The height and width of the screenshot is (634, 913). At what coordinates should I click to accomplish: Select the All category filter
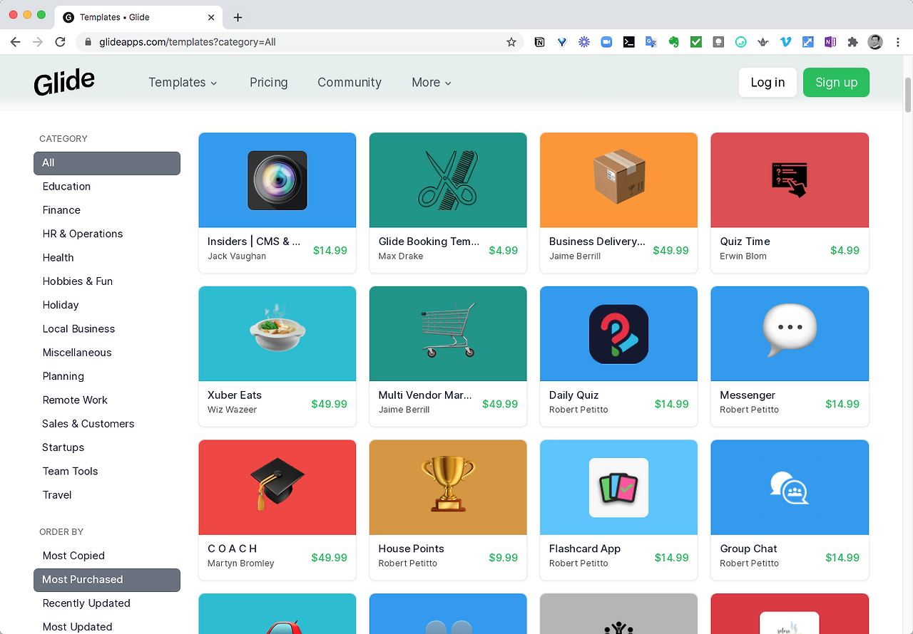[x=107, y=163]
